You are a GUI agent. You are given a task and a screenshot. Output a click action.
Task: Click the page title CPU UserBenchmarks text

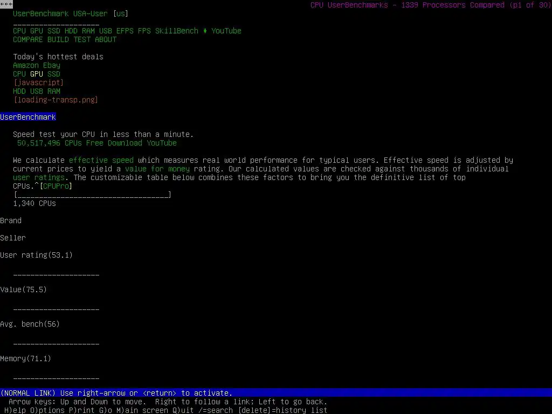[431, 5]
